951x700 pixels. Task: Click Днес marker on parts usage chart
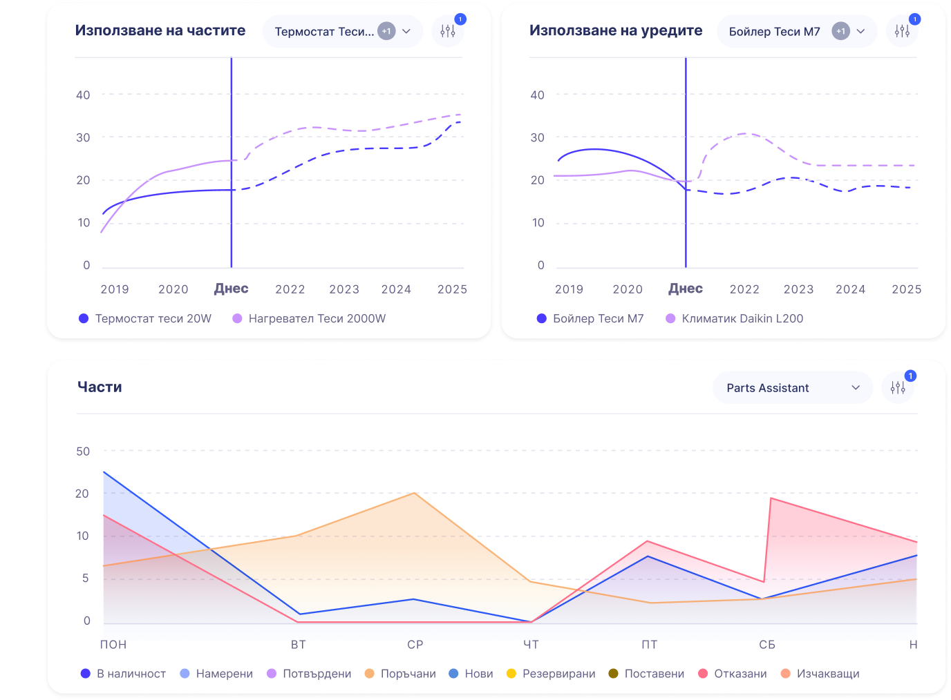[x=232, y=289]
